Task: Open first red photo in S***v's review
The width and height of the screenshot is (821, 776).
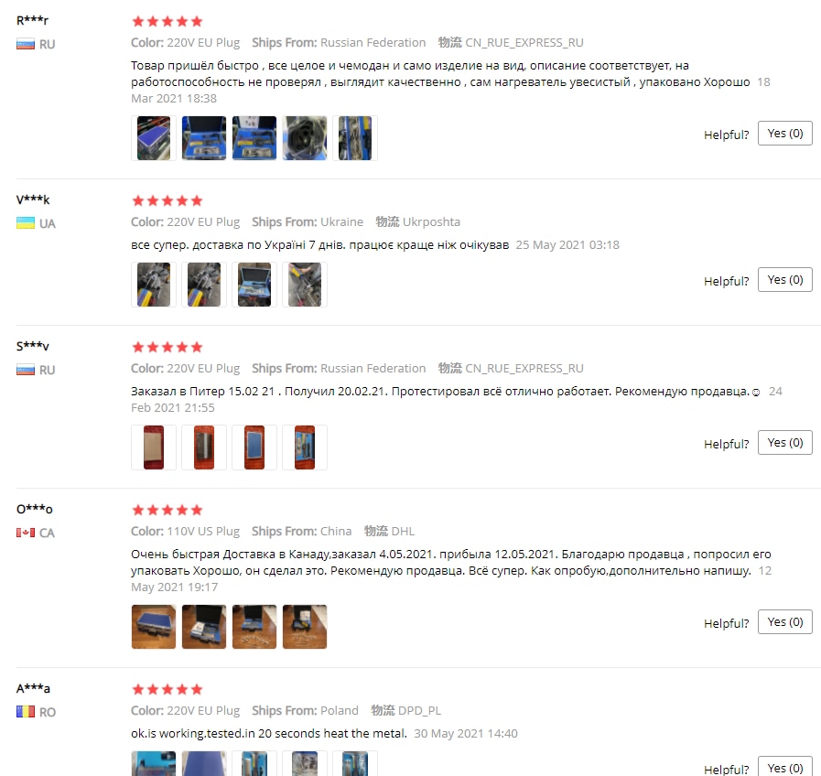Action: tap(154, 447)
